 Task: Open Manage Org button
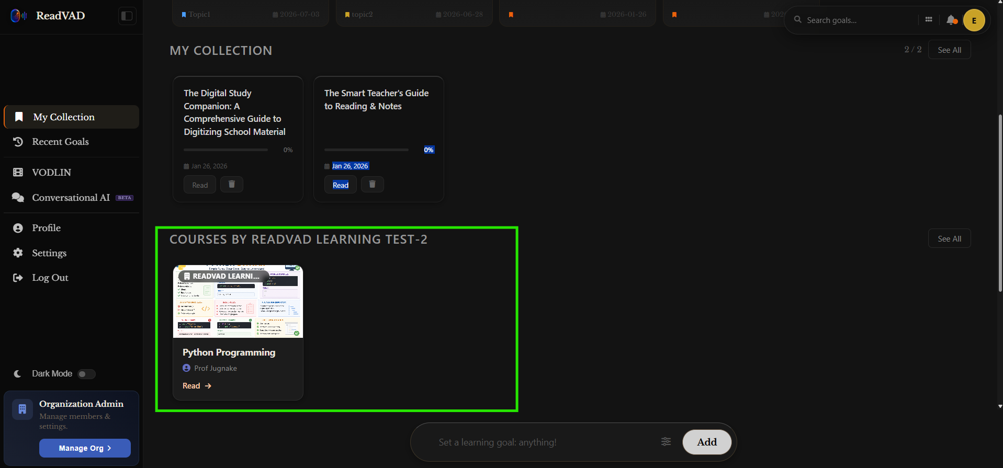tap(85, 448)
